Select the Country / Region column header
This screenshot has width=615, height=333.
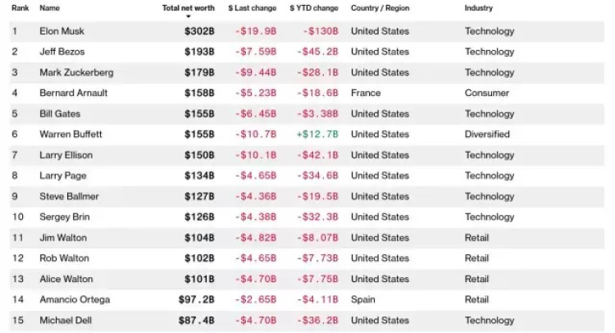(x=379, y=8)
